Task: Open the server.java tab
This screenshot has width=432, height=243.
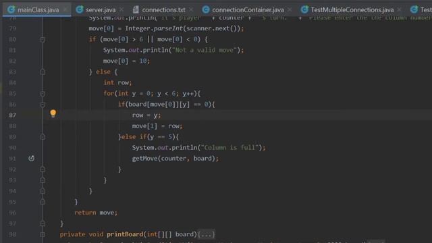Action: click(101, 10)
